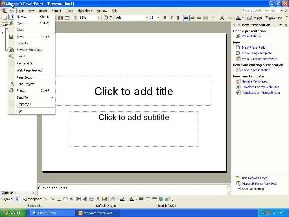Click the Dash Style icon
Screen dimensions: 289x217
click(148, 199)
